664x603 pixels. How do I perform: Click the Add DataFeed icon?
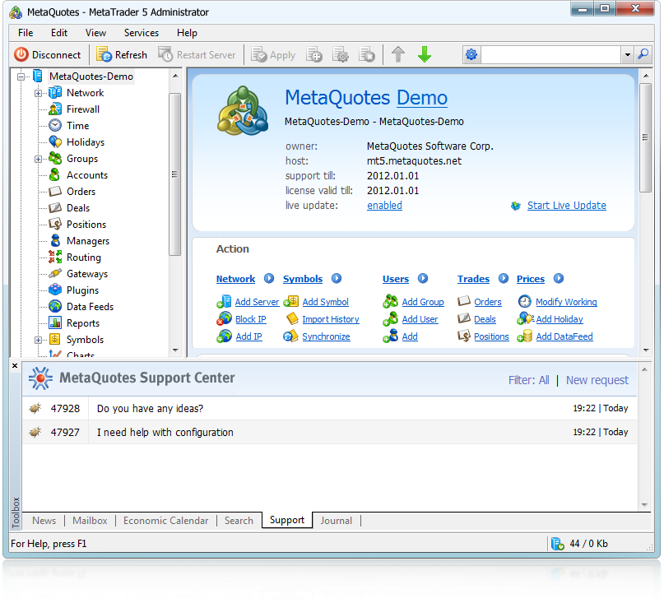(525, 336)
